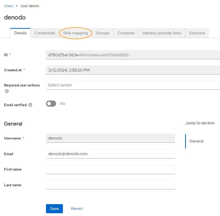Open the Consents tab
This screenshot has width=220, height=216.
126,33
